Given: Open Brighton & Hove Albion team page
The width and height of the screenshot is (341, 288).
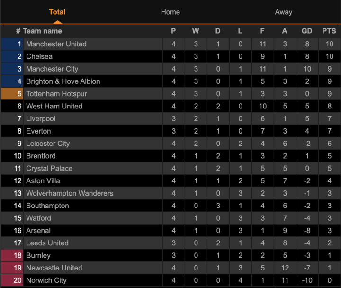Looking at the screenshot, I should pos(63,81).
